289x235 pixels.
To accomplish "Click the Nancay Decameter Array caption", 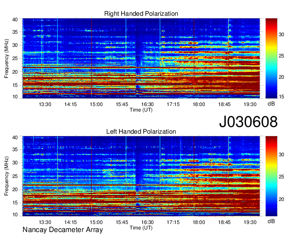I will click(x=62, y=230).
